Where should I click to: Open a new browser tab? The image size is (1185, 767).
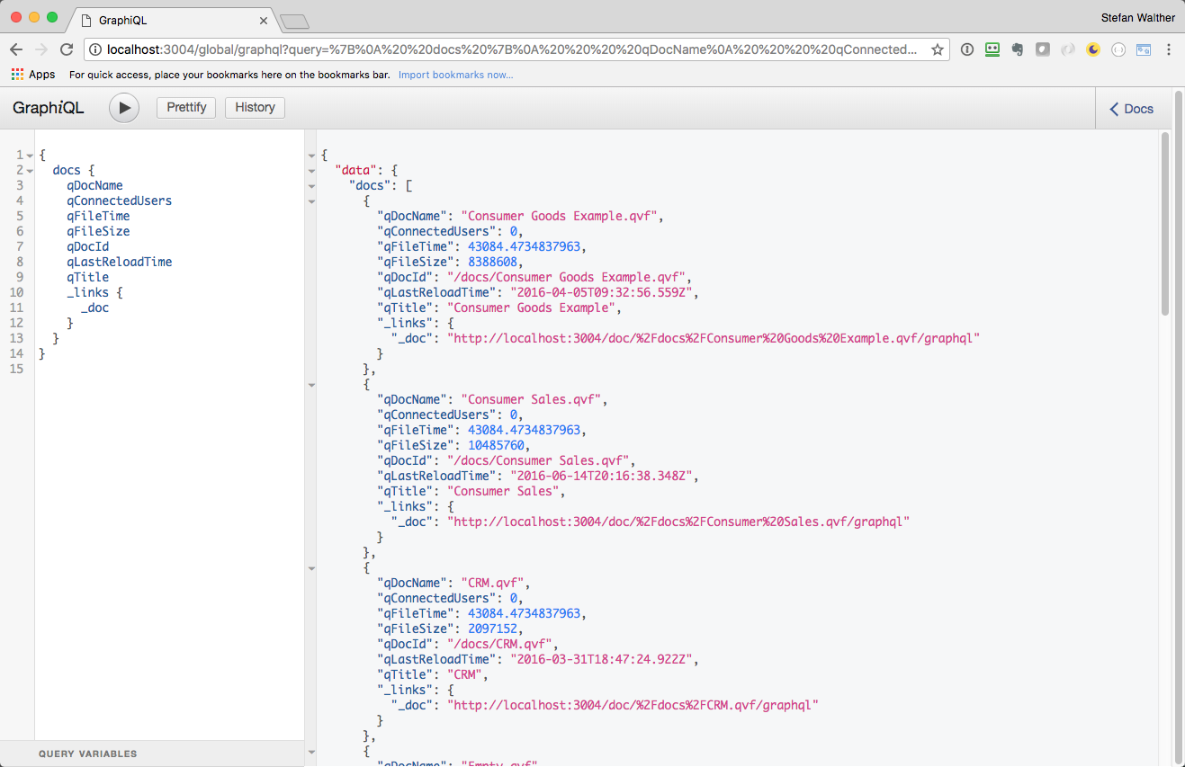coord(294,21)
